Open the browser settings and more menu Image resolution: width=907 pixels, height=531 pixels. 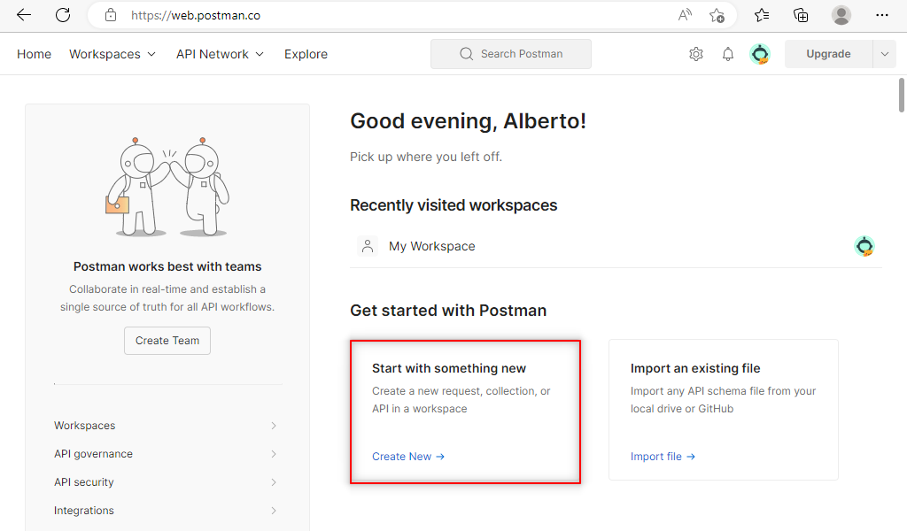coord(881,15)
